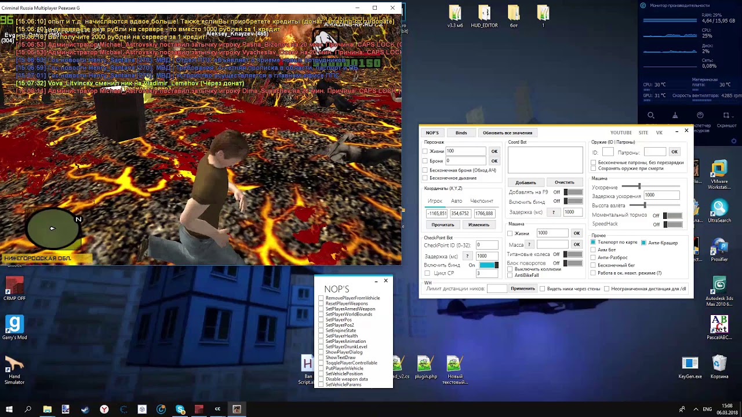Launch Garry's Mod desktop shortcut
The height and width of the screenshot is (417, 742).
14,327
